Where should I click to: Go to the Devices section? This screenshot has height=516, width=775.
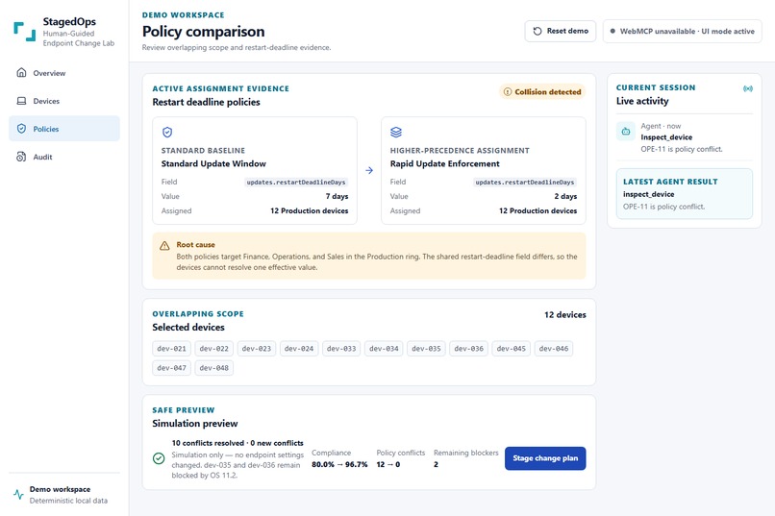[64, 101]
